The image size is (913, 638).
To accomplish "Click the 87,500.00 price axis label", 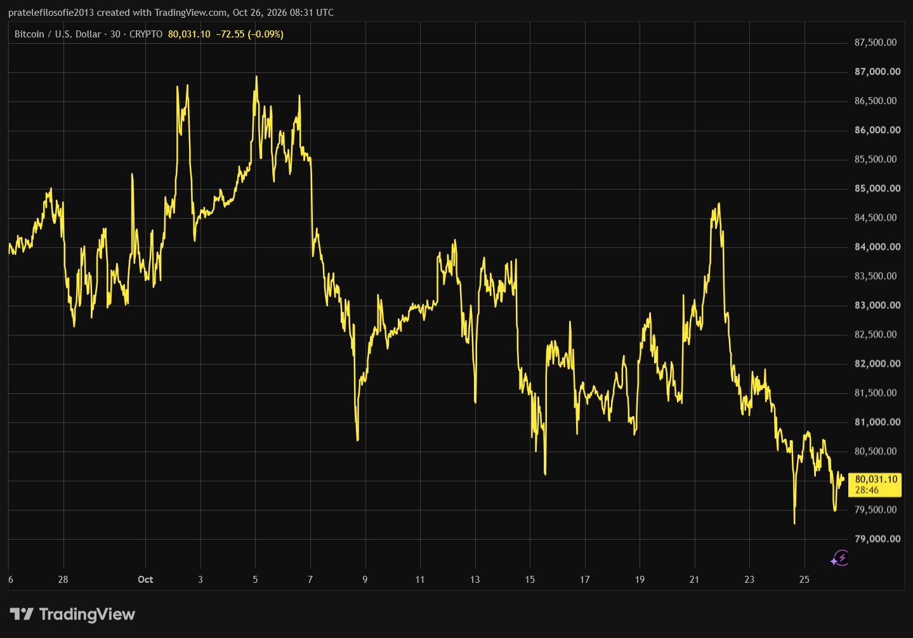I will pyautogui.click(x=876, y=42).
